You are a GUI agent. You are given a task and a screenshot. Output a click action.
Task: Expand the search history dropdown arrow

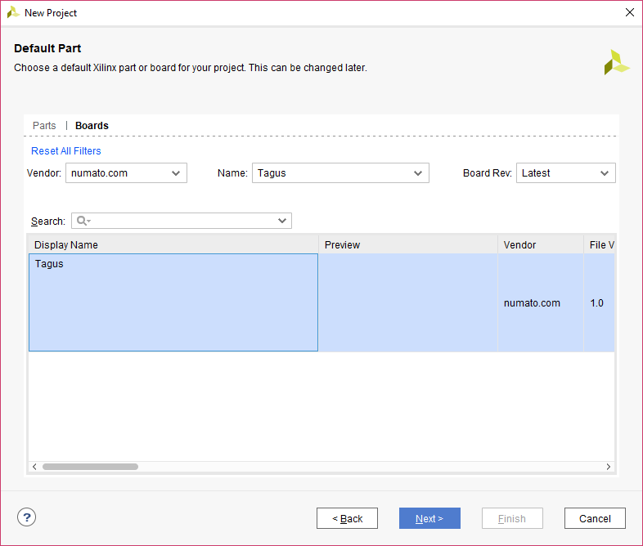[282, 221]
